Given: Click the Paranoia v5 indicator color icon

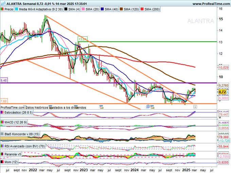Looking at the screenshot, I should pos(2,154).
